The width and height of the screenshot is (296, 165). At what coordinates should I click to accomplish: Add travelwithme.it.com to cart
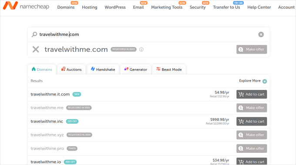pyautogui.click(x=252, y=94)
